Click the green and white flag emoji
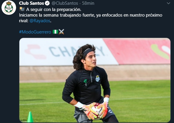 click(55, 32)
